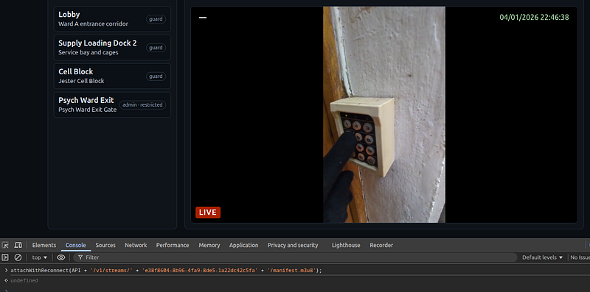Open the Recorder tab
Image resolution: width=590 pixels, height=292 pixels.
pos(381,245)
